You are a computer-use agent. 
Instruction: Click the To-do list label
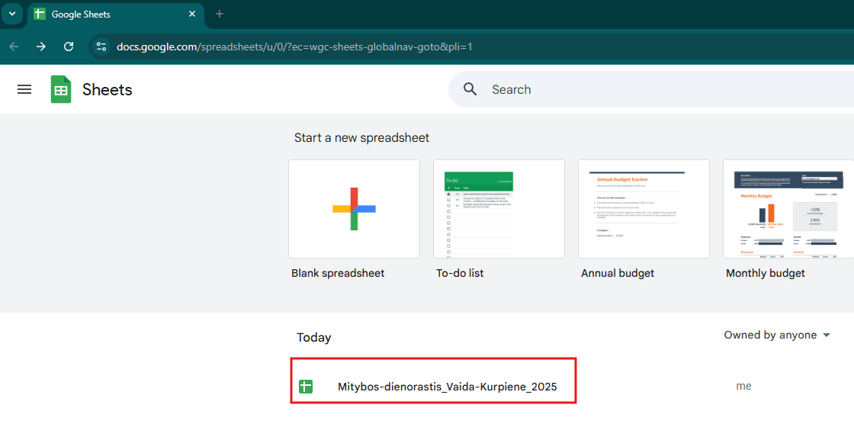(x=460, y=273)
